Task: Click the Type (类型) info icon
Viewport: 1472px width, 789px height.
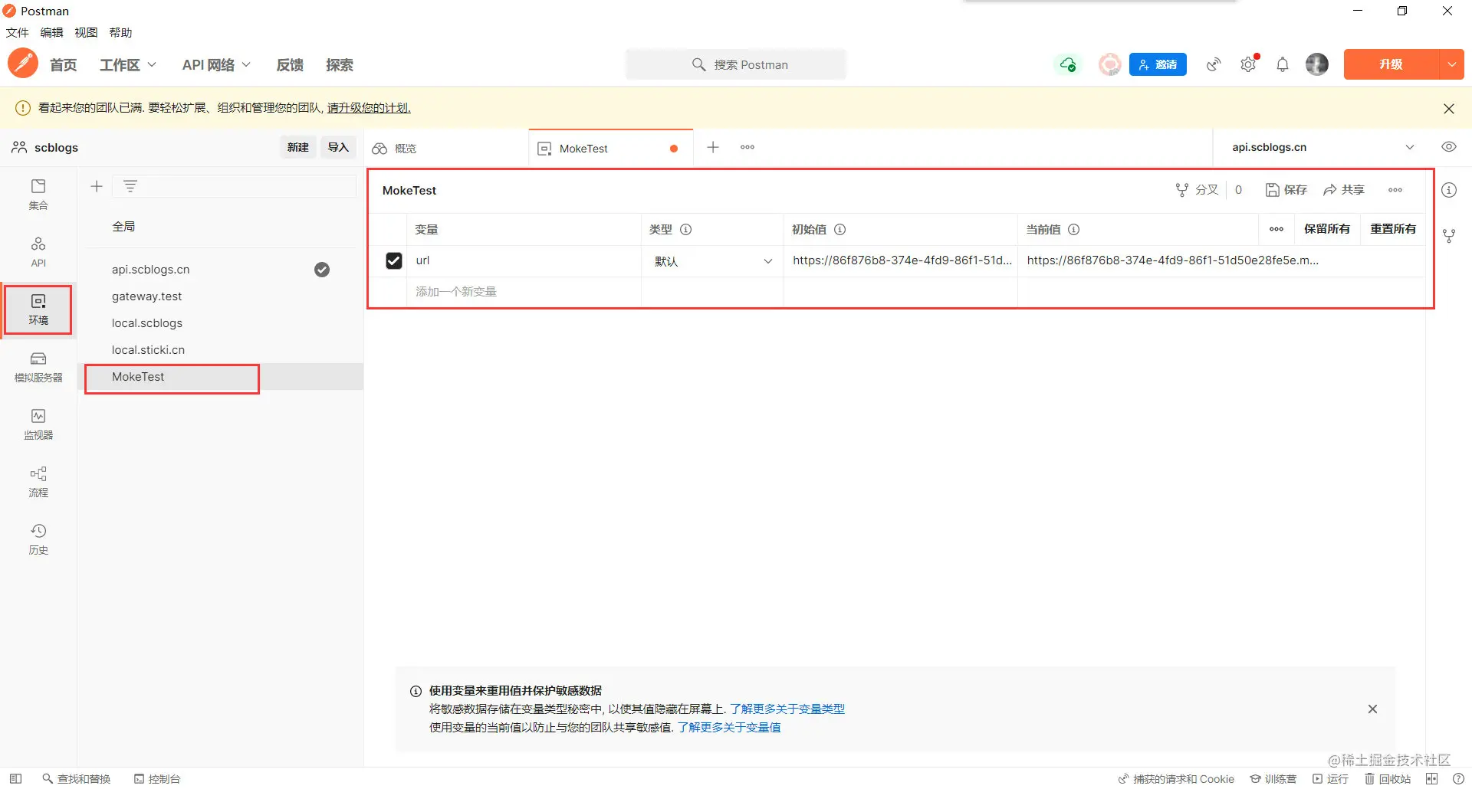Action: pyautogui.click(x=686, y=229)
